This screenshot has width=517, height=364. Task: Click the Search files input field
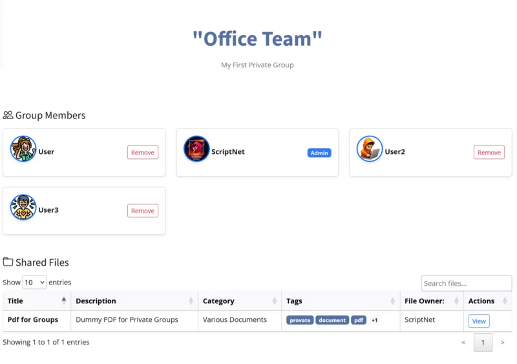point(466,283)
